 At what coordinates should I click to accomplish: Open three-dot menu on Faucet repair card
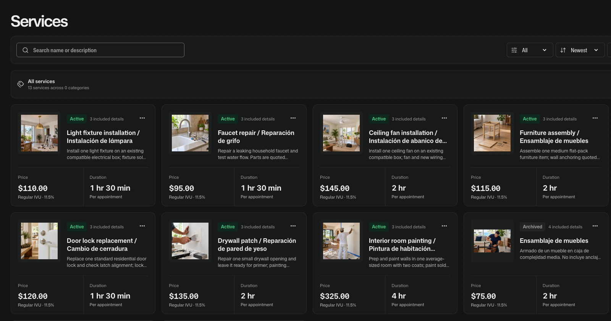pos(293,118)
